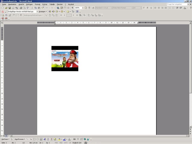
Task: Open the Extras menu
Action: point(45,4)
